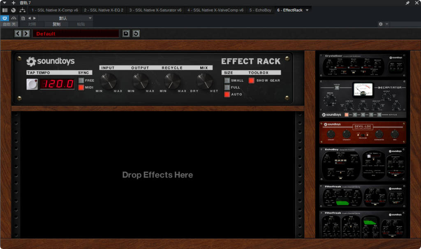Click the sidechain icon next to the power button

14,18
